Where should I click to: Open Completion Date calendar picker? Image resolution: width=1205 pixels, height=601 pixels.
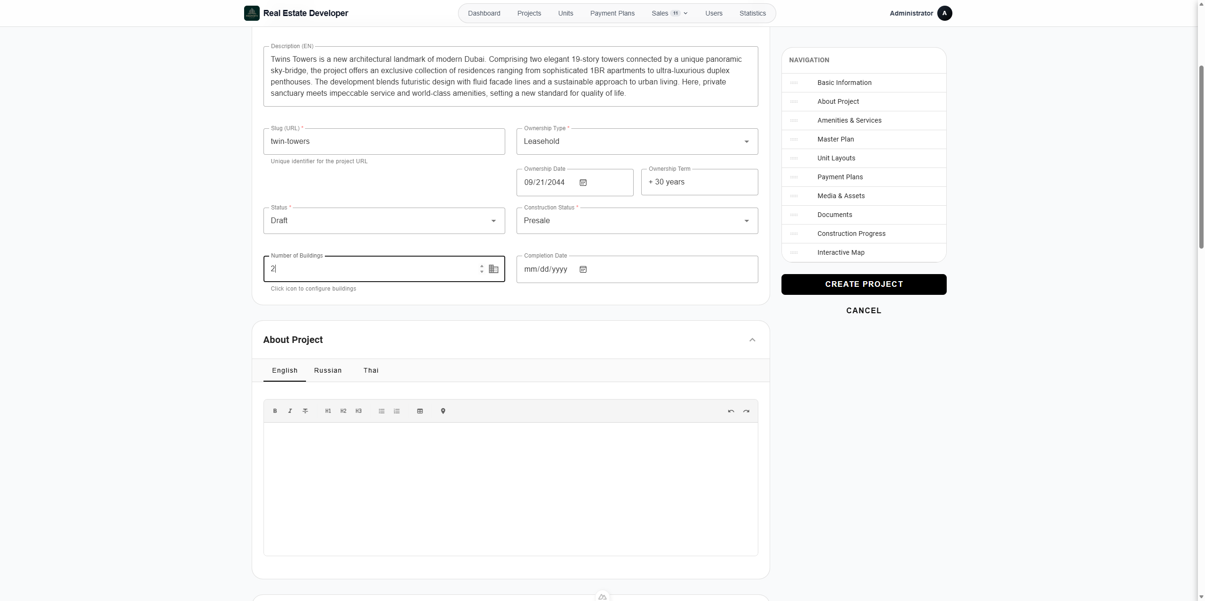coord(583,269)
